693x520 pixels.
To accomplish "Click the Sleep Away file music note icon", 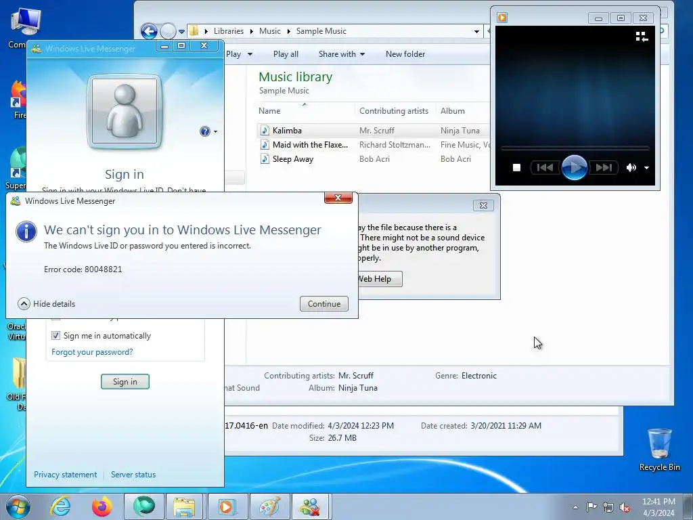I will (265, 158).
